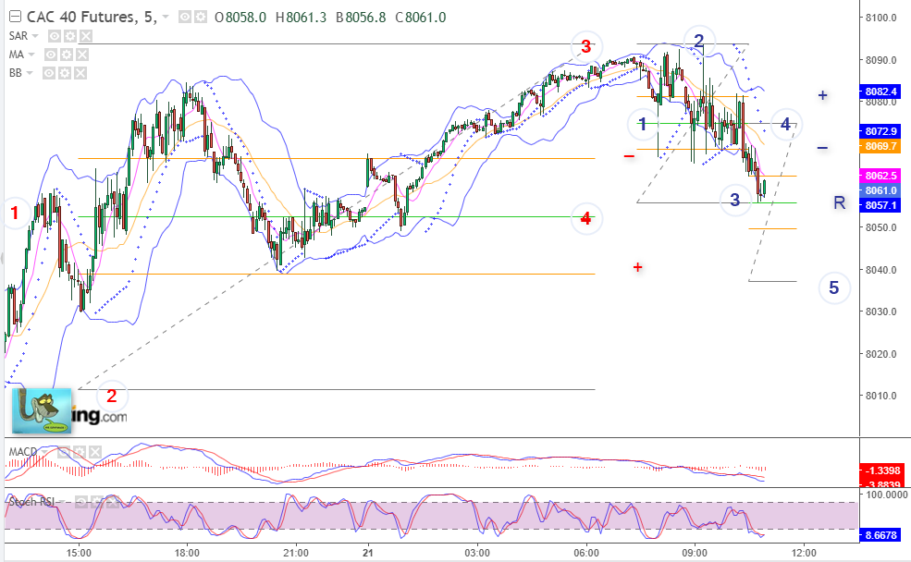Click the -1.3398 MACD value label

tap(881, 470)
